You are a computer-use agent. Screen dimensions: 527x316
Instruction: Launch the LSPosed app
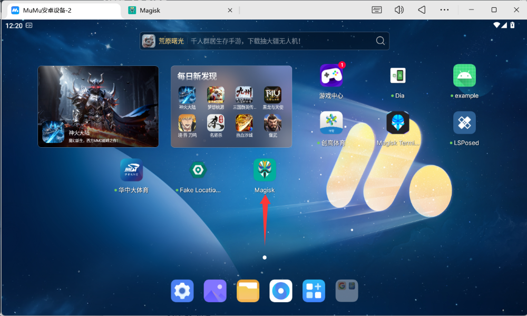point(464,121)
